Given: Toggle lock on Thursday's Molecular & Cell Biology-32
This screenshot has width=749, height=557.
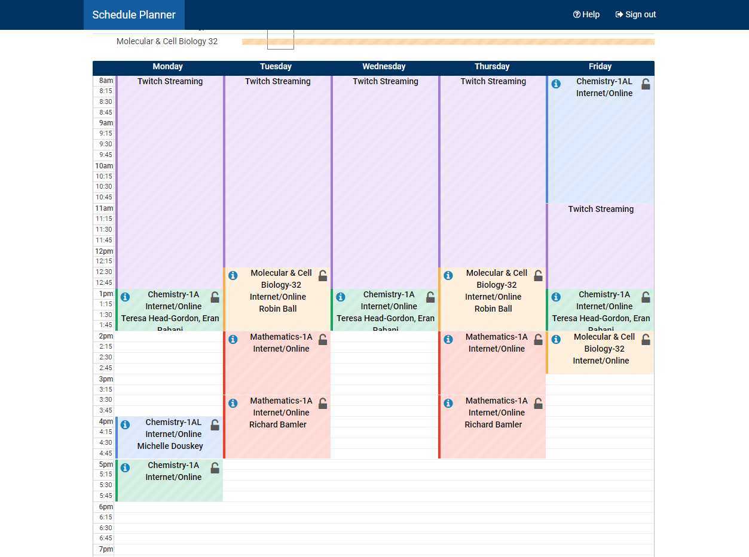Looking at the screenshot, I should 537,275.
